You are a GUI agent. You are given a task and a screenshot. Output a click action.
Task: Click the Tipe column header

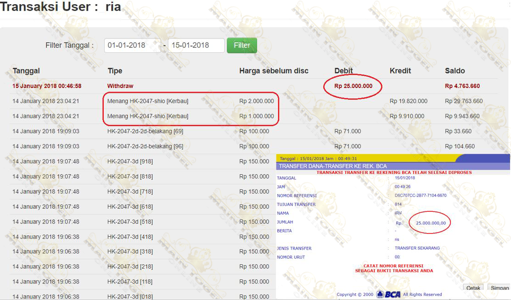coord(115,71)
